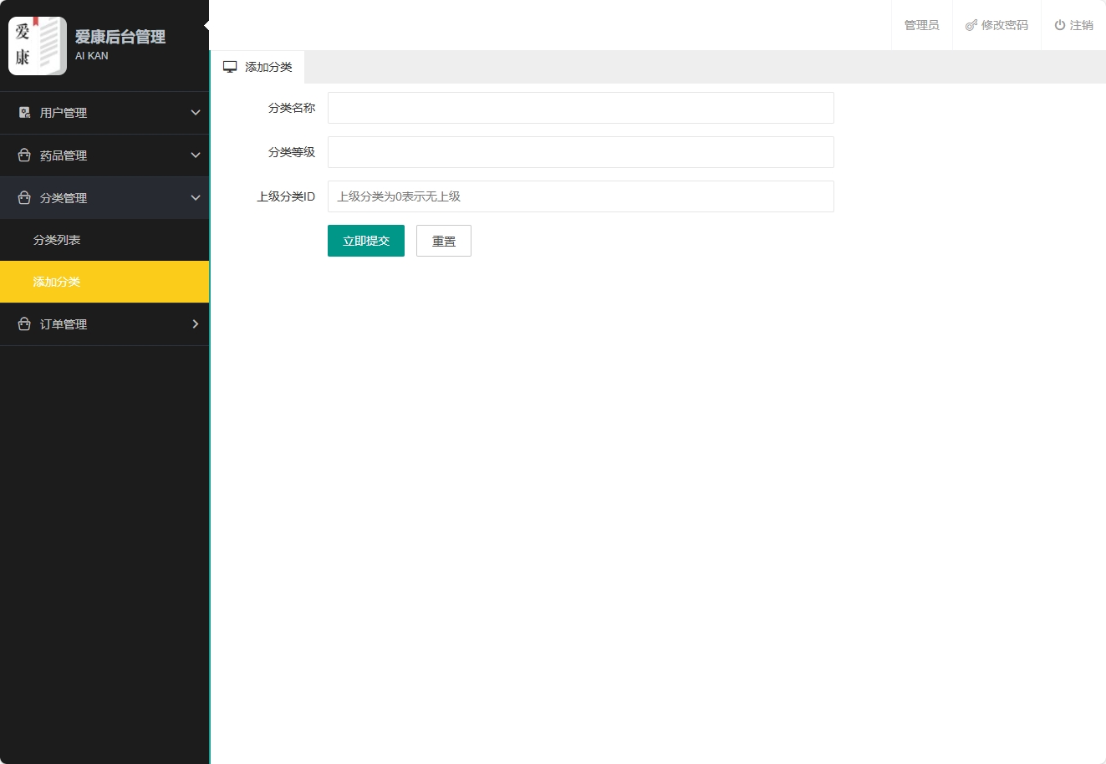Viewport: 1106px width, 764px height.
Task: Collapse the 分类管理 menu chevron
Action: coord(196,197)
